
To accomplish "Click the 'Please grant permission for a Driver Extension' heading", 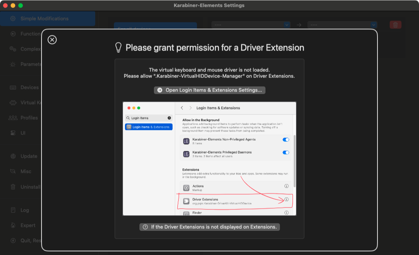I will pyautogui.click(x=215, y=48).
